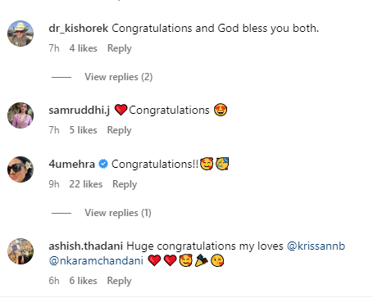373x298 pixels.
Task: Expand View replies (2) under dr_kishorek
Action: pos(119,77)
